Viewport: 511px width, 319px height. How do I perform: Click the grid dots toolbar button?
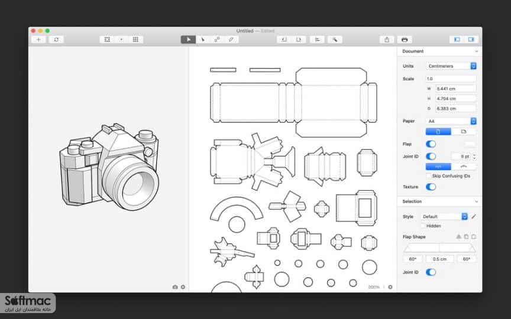click(135, 40)
